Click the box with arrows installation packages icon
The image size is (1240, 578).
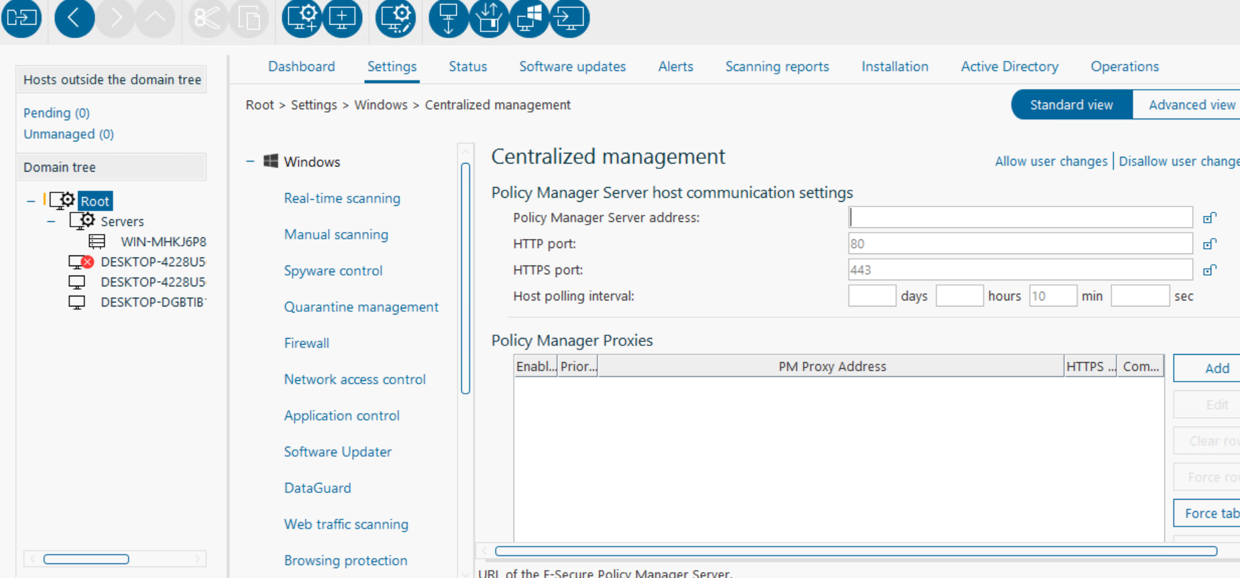click(489, 17)
